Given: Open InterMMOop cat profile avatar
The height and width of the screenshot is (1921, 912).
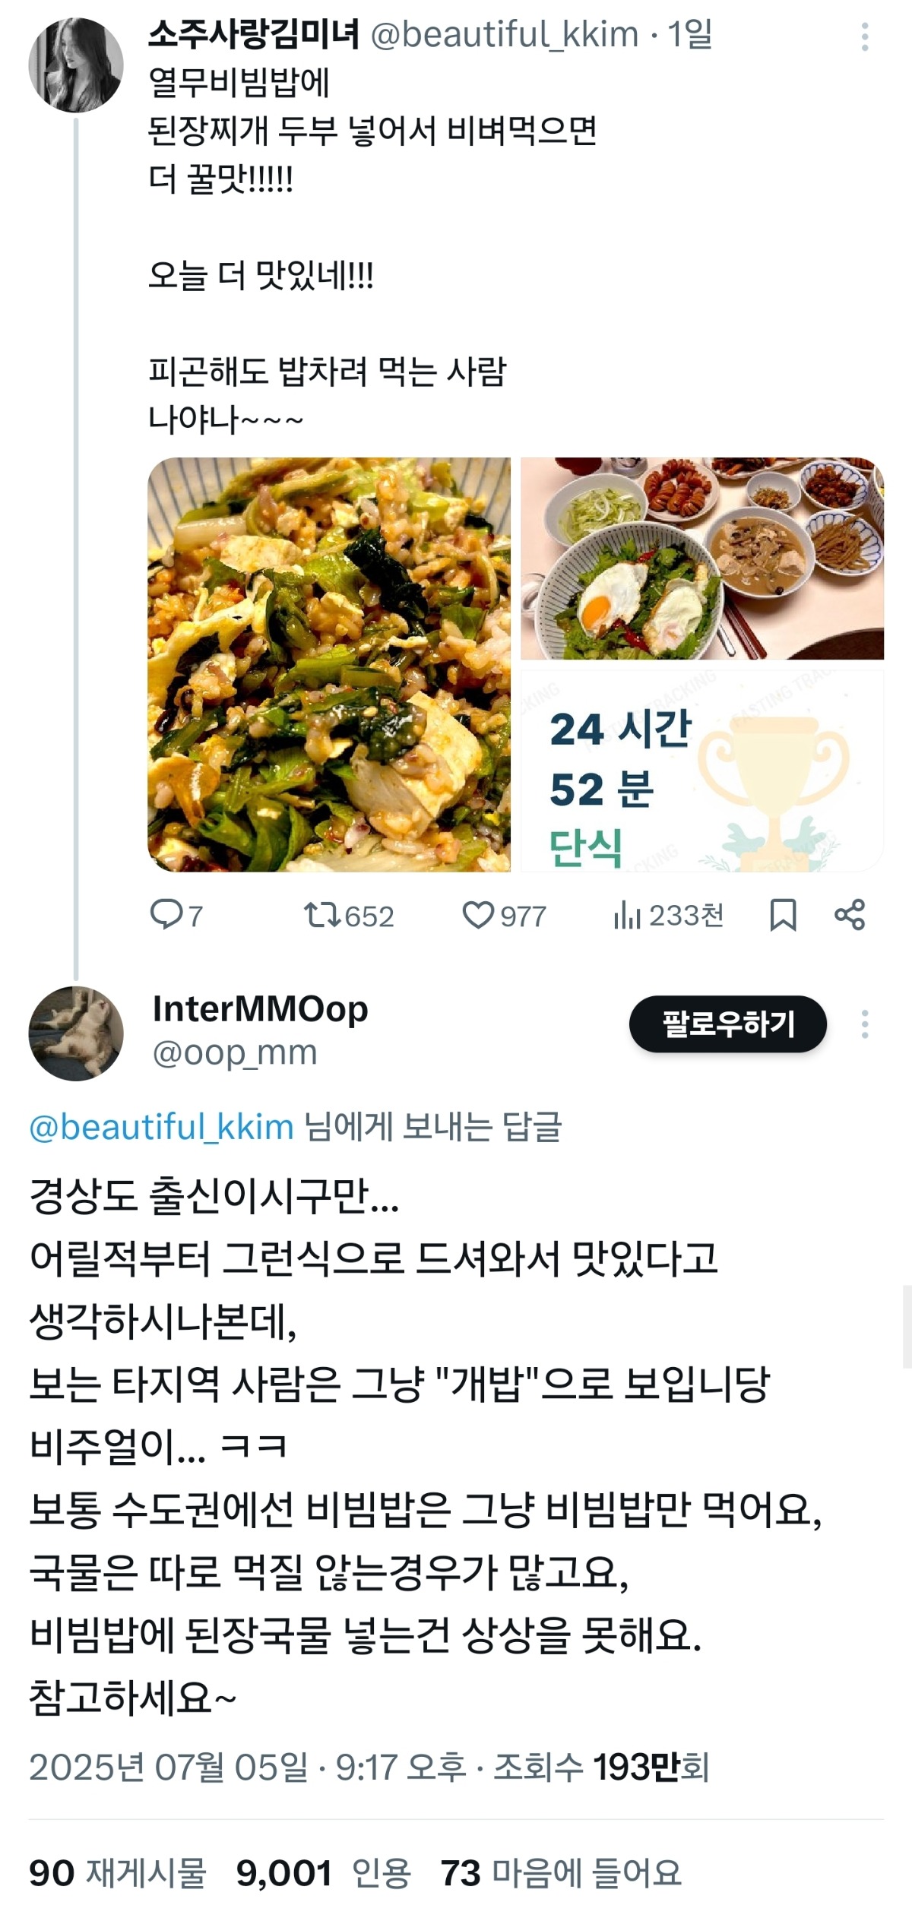Looking at the screenshot, I should coord(76,1033).
